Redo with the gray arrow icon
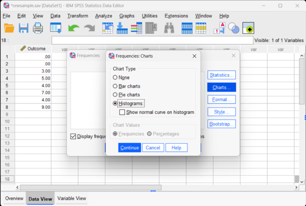This screenshot has height=206, width=306. click(89, 28)
